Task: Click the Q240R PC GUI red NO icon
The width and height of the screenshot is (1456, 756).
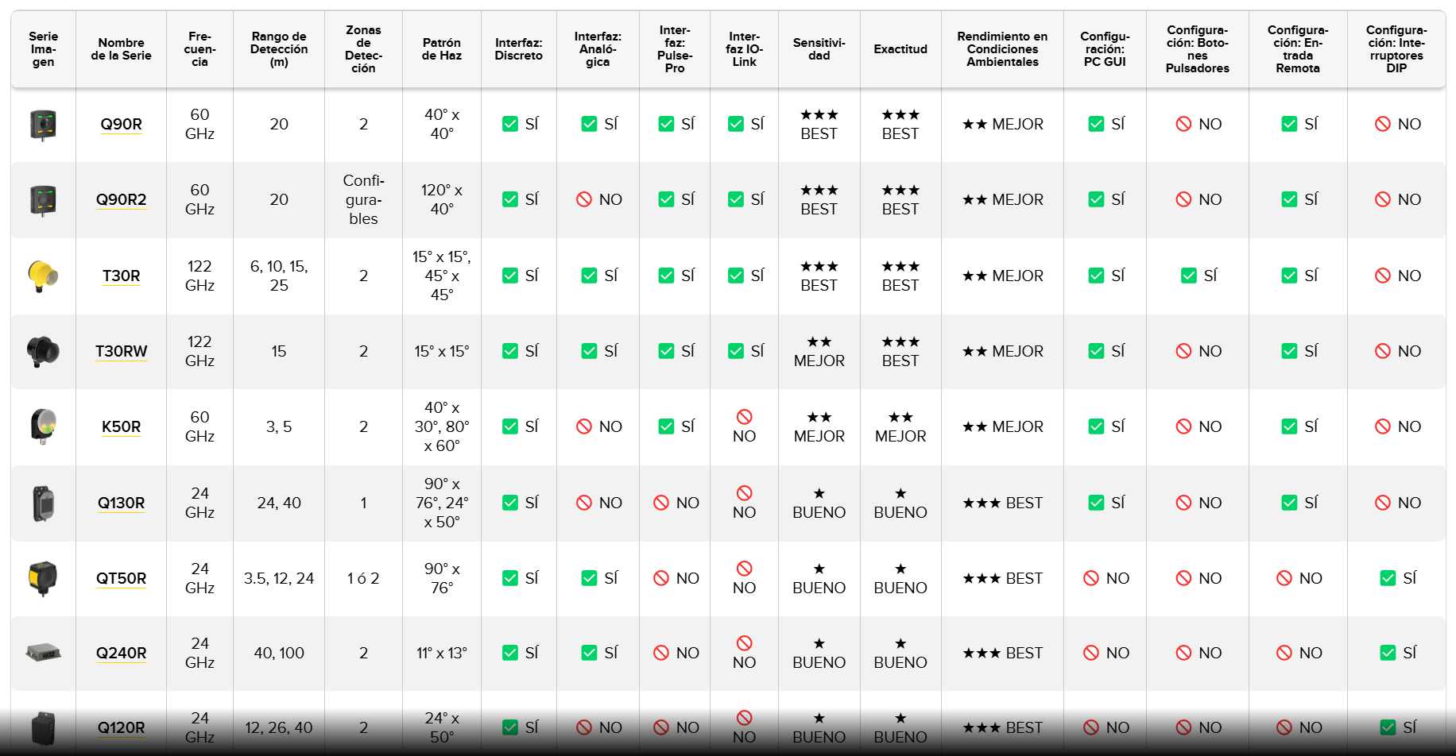Action: coord(1091,653)
